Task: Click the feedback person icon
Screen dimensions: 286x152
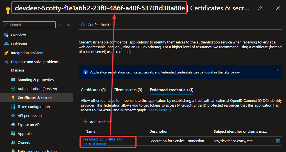Action: [83, 25]
